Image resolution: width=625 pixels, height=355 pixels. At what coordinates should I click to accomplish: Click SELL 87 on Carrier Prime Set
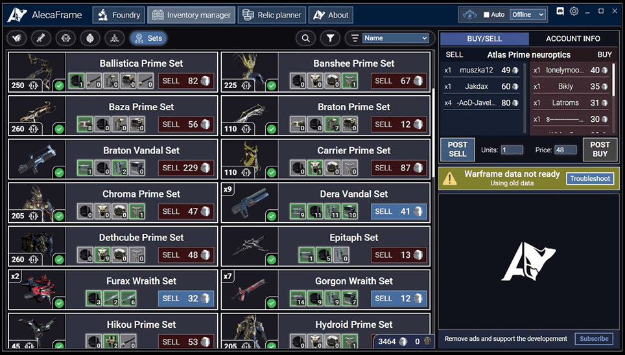tap(399, 168)
